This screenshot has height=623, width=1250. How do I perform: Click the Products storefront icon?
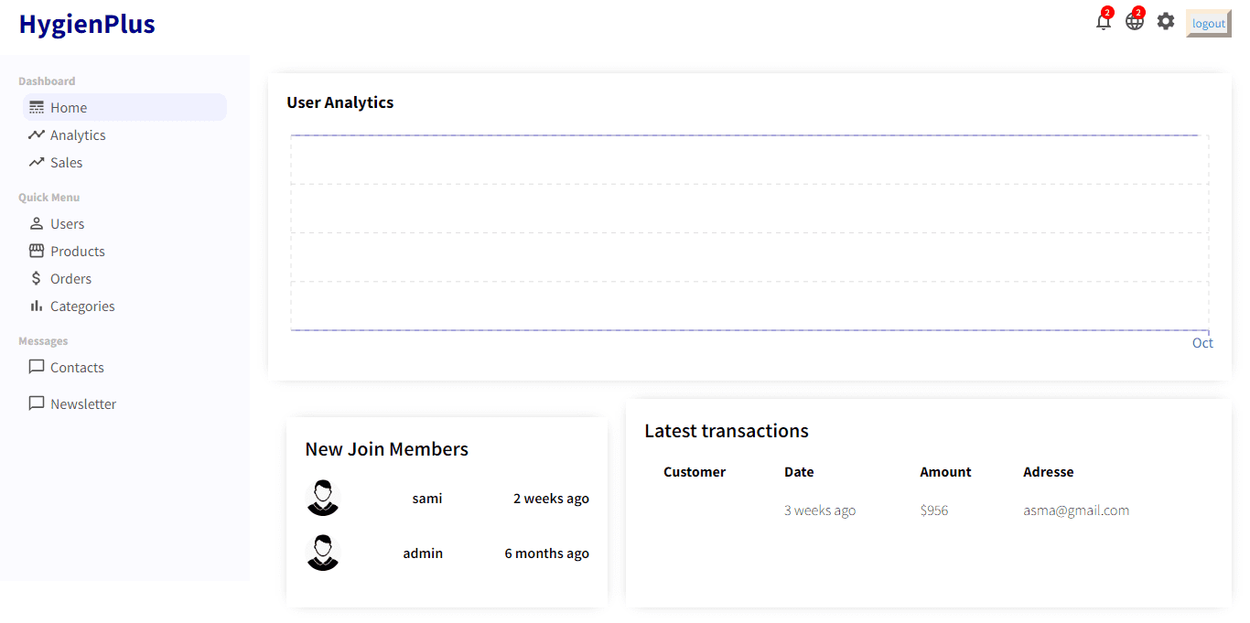click(37, 251)
